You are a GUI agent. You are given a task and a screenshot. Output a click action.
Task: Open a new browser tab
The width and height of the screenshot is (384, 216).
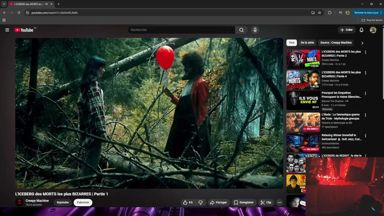tap(58, 4)
